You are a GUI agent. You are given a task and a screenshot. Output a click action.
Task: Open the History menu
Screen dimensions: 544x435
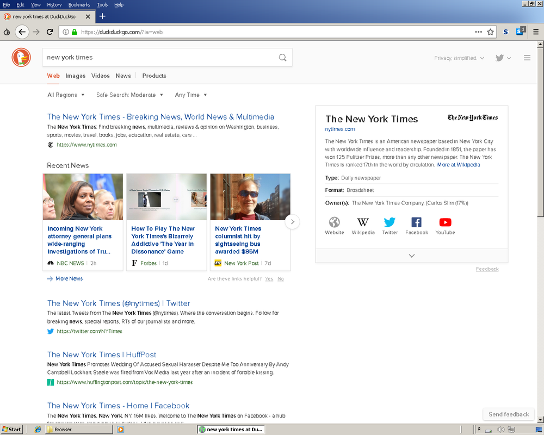coord(54,4)
